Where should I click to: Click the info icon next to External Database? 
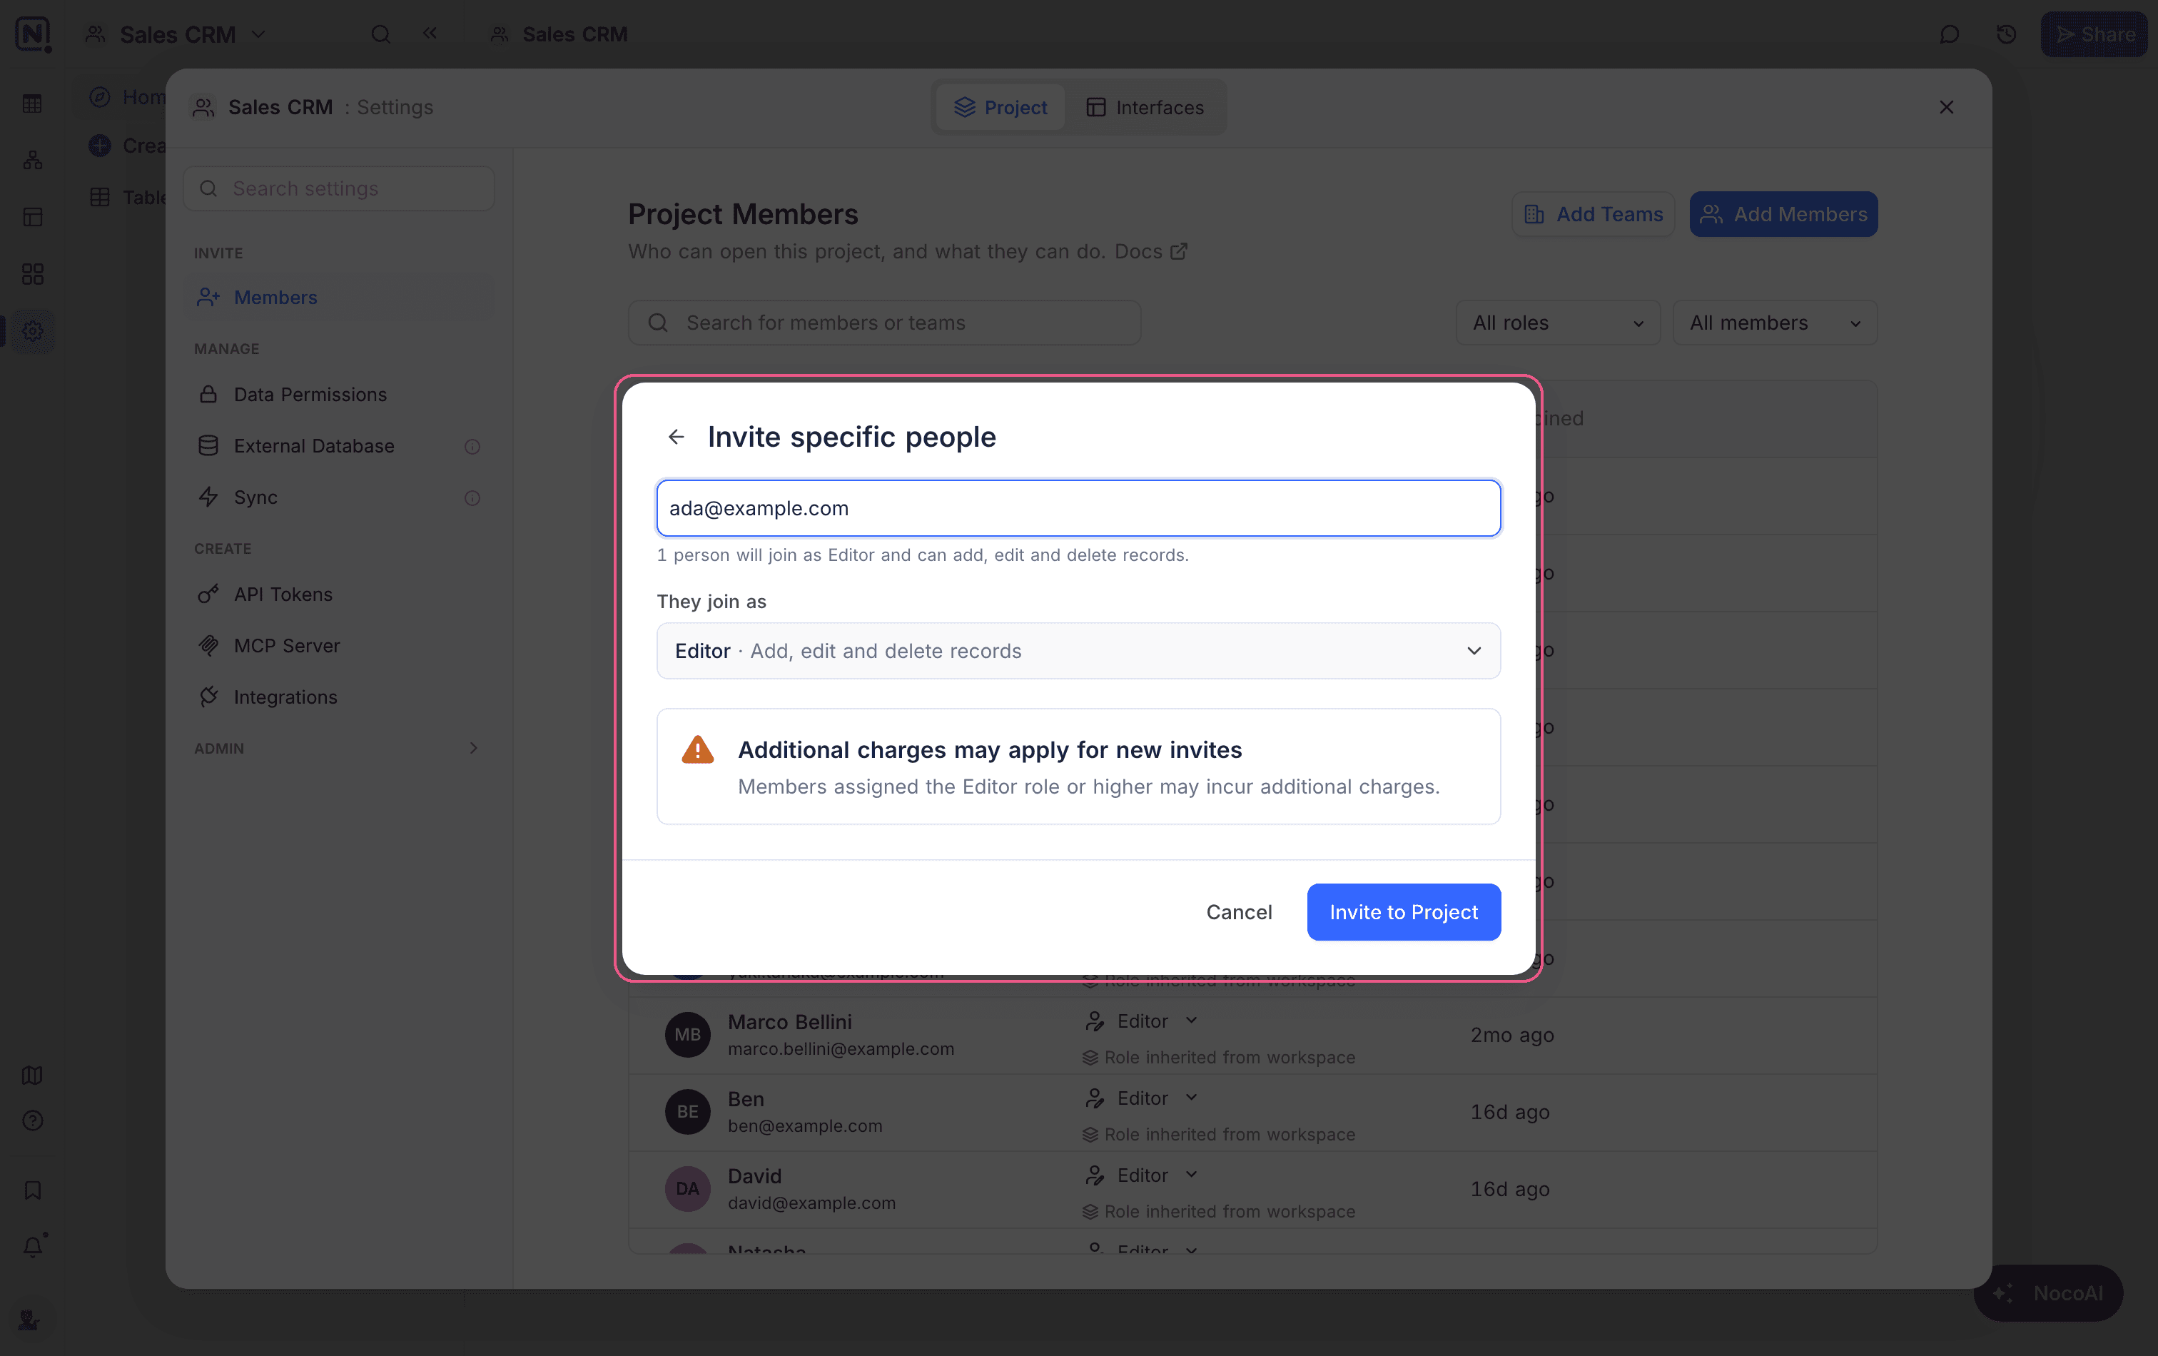pos(472,446)
